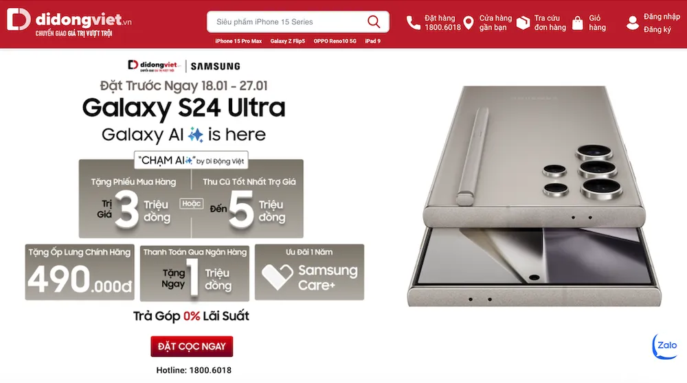Open Tra cứu đơn hàng menu item
The width and height of the screenshot is (687, 383).
pos(550,23)
